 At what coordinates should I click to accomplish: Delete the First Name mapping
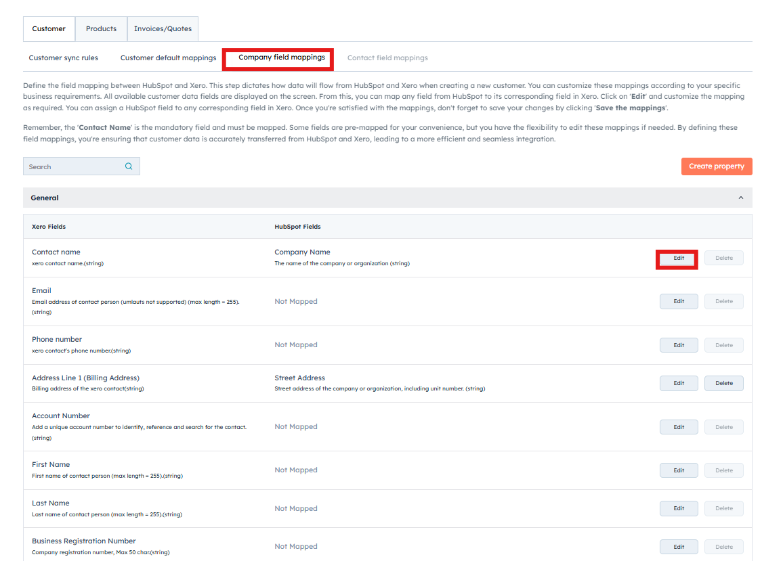tap(724, 470)
